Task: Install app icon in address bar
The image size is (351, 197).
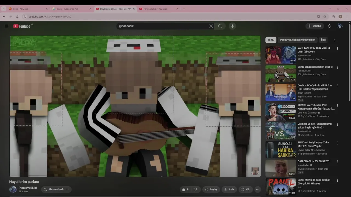Action: pos(319,16)
